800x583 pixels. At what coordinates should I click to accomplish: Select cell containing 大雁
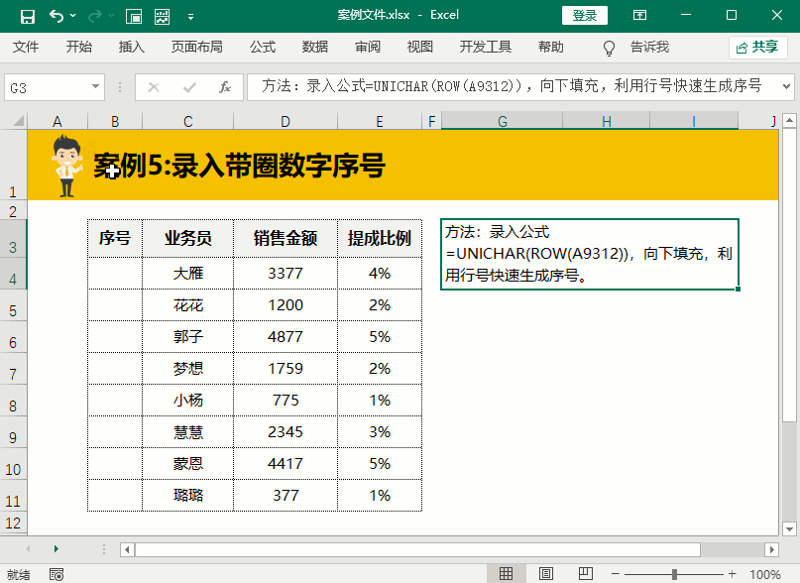(x=188, y=274)
